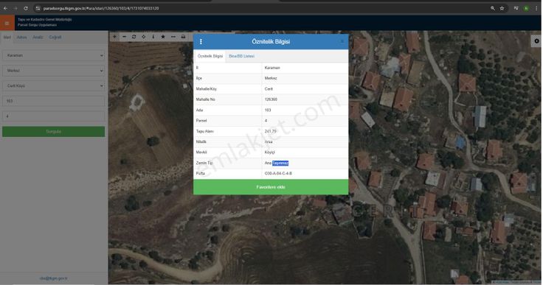
Task: Click the browser zoom magnifier icon
Action: (x=492, y=8)
